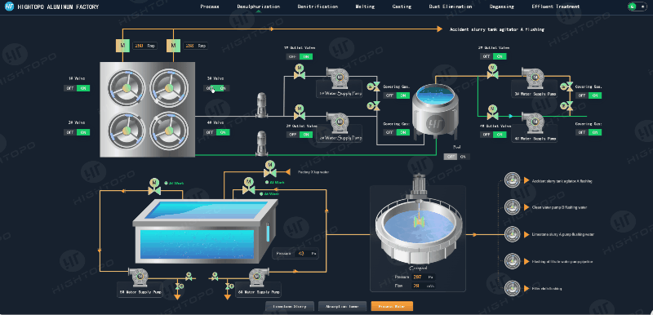Click the Process Water button
Image resolution: width=653 pixels, height=315 pixels.
(x=392, y=306)
